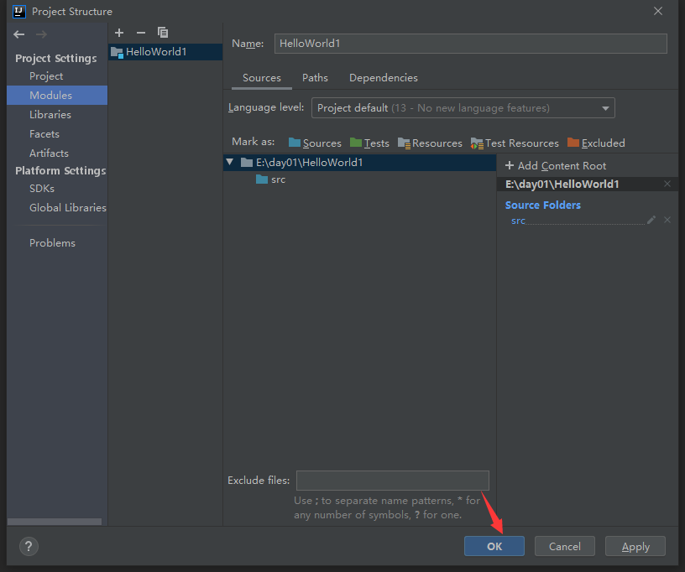Image resolution: width=685 pixels, height=572 pixels.
Task: Click the Source Folders heading
Action: [x=542, y=205]
